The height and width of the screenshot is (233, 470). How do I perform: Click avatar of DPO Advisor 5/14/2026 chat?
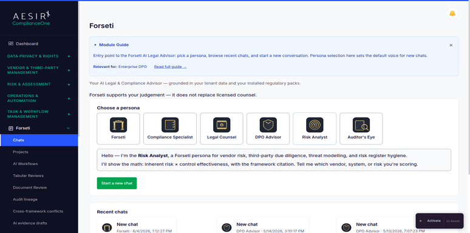pyautogui.click(x=226, y=228)
